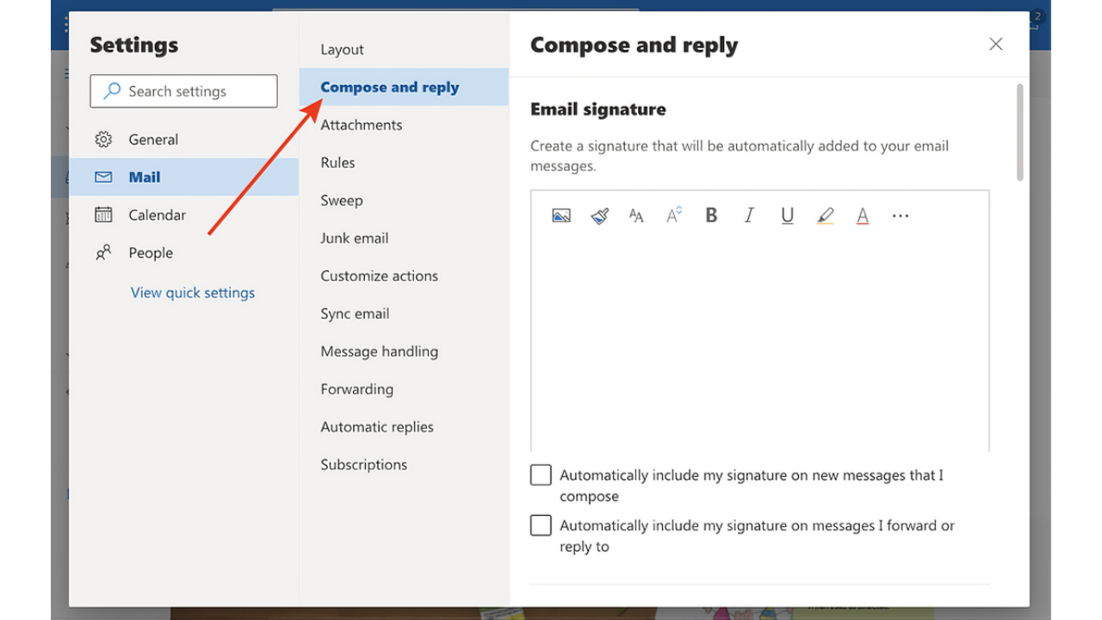Insert an image into the signature
The image size is (1102, 620).
pos(560,215)
